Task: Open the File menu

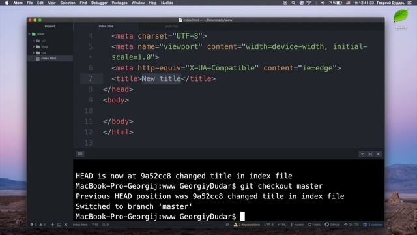Action: click(x=30, y=3)
